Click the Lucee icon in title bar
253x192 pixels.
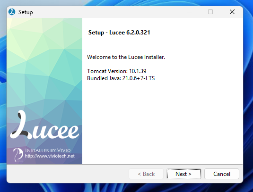point(12,12)
